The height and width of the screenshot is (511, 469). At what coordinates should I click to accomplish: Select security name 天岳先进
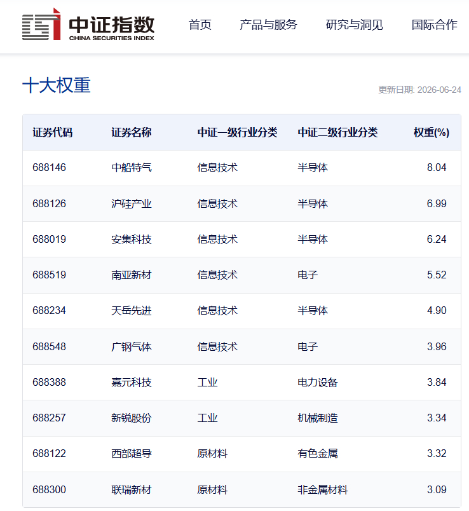click(132, 310)
